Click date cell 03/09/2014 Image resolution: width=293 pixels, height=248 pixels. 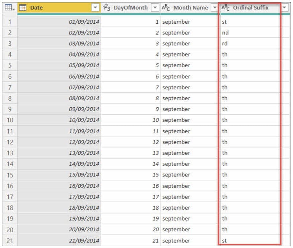[x=59, y=43]
